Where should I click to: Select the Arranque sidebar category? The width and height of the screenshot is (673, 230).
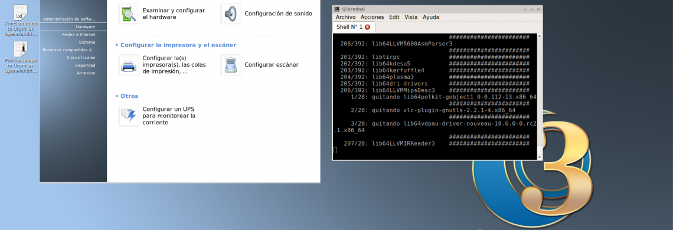pyautogui.click(x=86, y=73)
